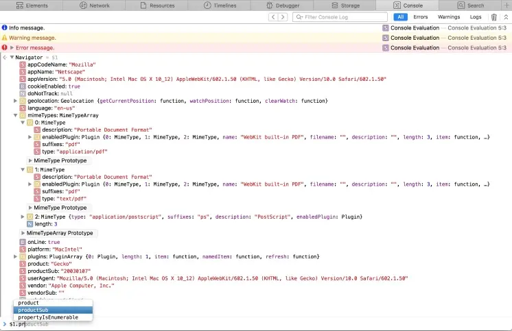Show All console messages
512x331 pixels.
tap(400, 17)
